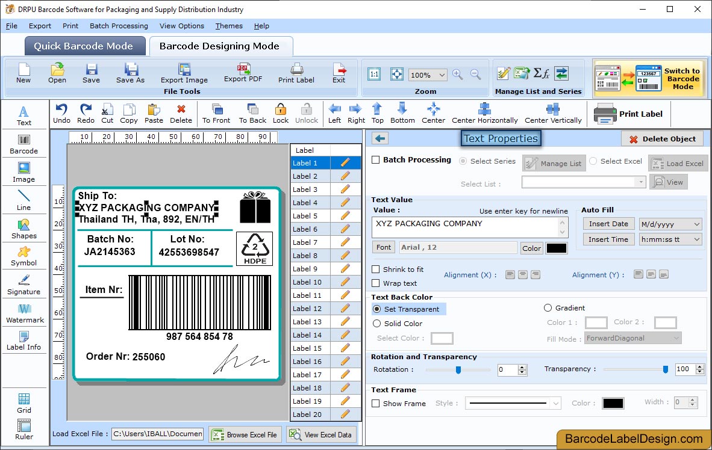Switch to Quick Barcode Mode tab
The width and height of the screenshot is (712, 450).
[84, 46]
